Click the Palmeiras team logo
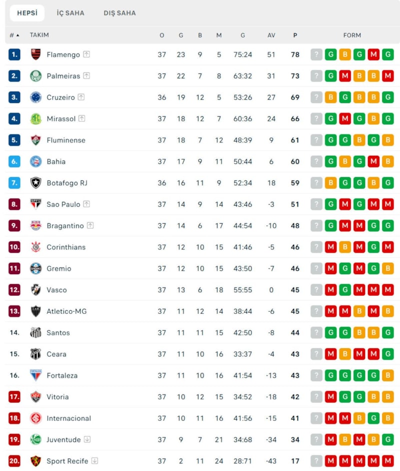The image size is (400, 471). click(36, 76)
